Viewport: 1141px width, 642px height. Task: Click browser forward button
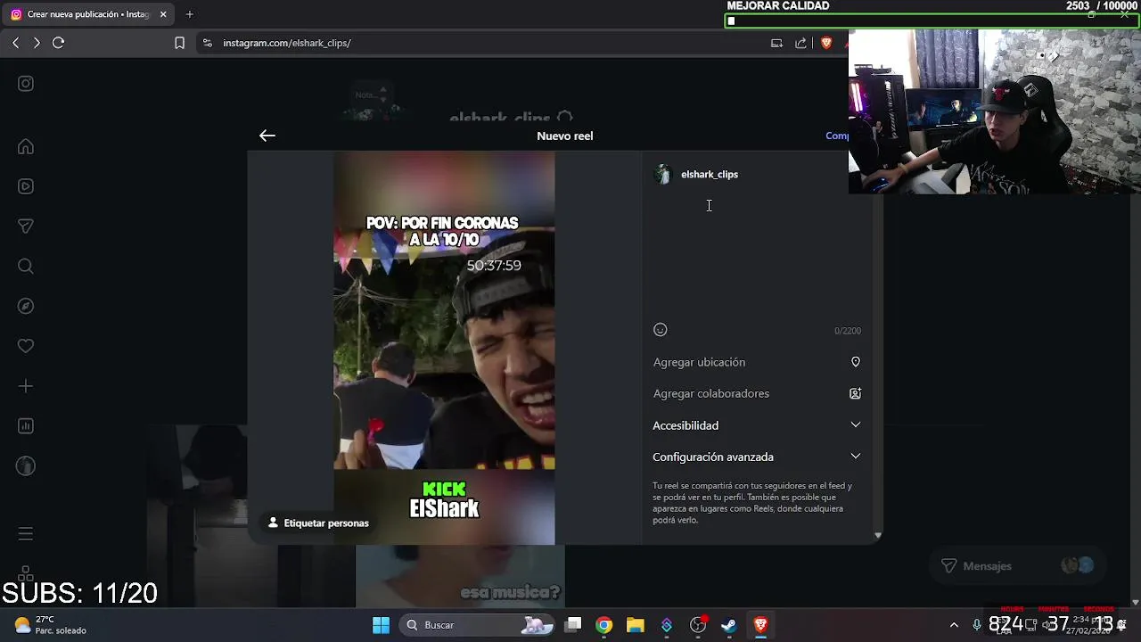point(37,43)
